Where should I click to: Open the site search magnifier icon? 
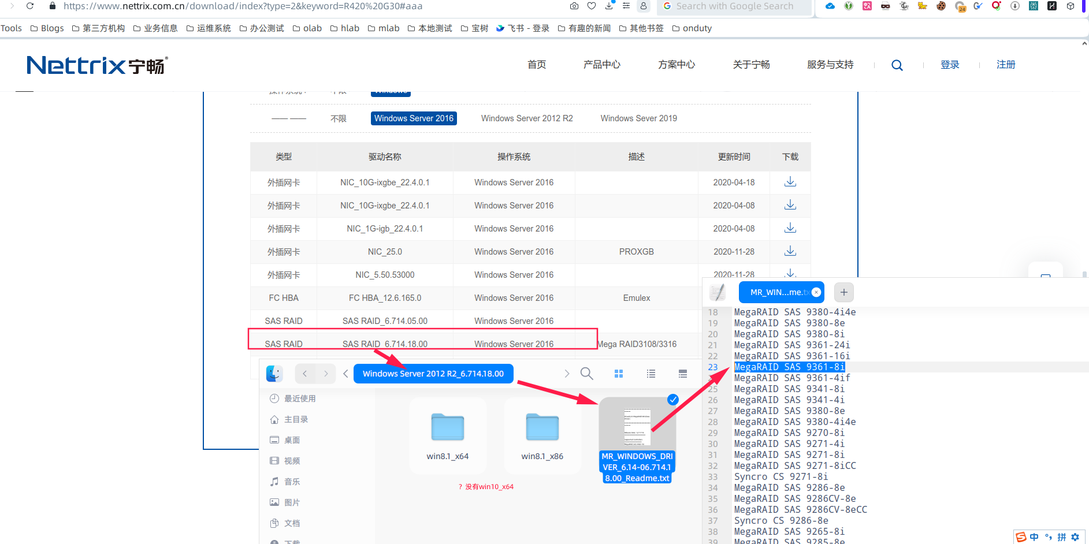tap(897, 65)
